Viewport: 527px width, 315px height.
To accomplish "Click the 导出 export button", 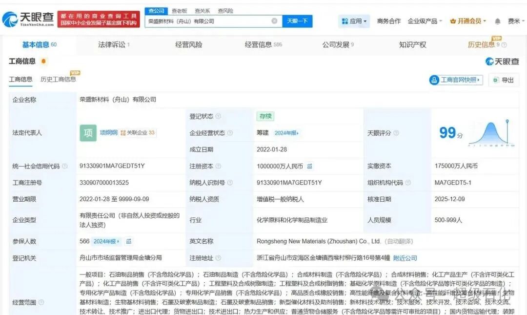I will (x=504, y=80).
